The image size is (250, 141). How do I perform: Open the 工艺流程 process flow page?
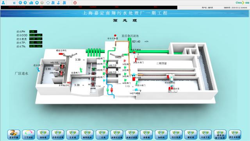[29, 134]
